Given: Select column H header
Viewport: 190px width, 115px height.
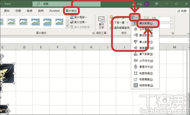Looking at the screenshot, I should click(x=91, y=47).
